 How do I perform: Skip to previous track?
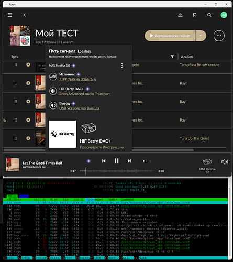click(104, 161)
